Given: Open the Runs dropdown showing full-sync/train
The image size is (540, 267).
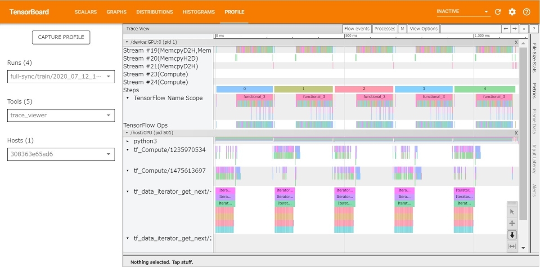Looking at the screenshot, I should [61, 76].
